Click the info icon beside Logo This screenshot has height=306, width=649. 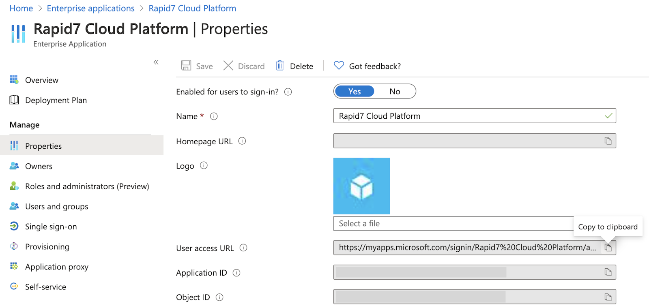(x=204, y=165)
